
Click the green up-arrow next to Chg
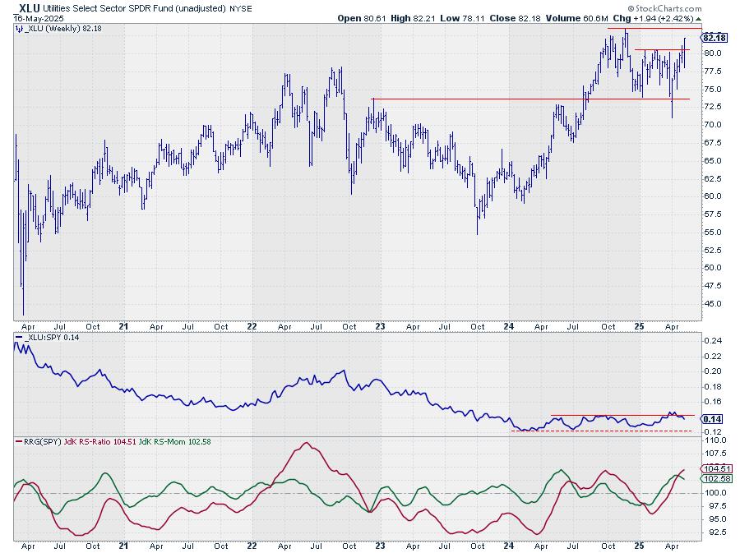699,17
